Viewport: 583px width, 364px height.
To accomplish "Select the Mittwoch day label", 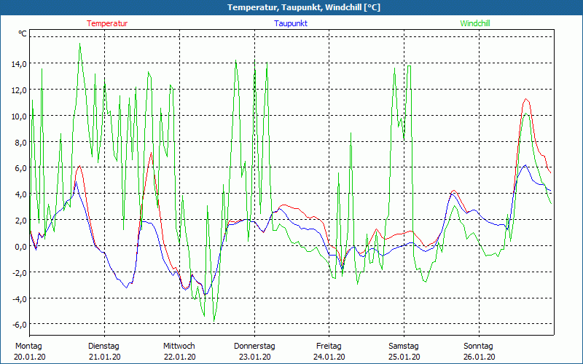I will coord(179,346).
